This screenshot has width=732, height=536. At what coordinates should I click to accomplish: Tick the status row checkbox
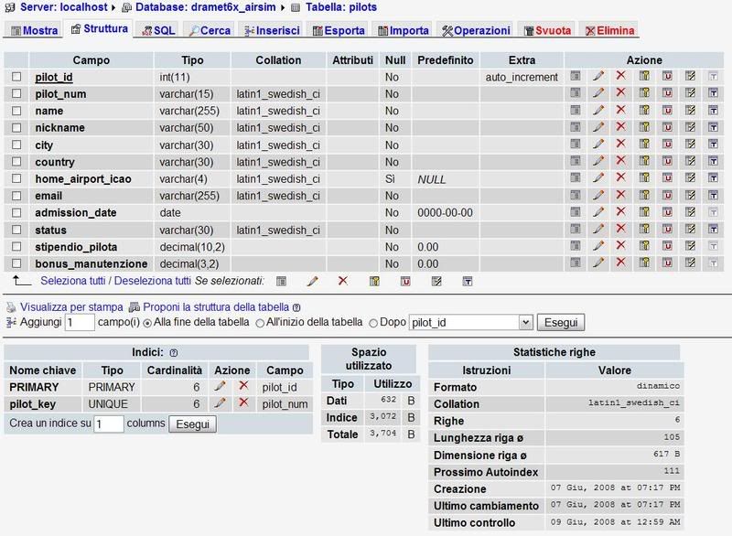(16, 230)
